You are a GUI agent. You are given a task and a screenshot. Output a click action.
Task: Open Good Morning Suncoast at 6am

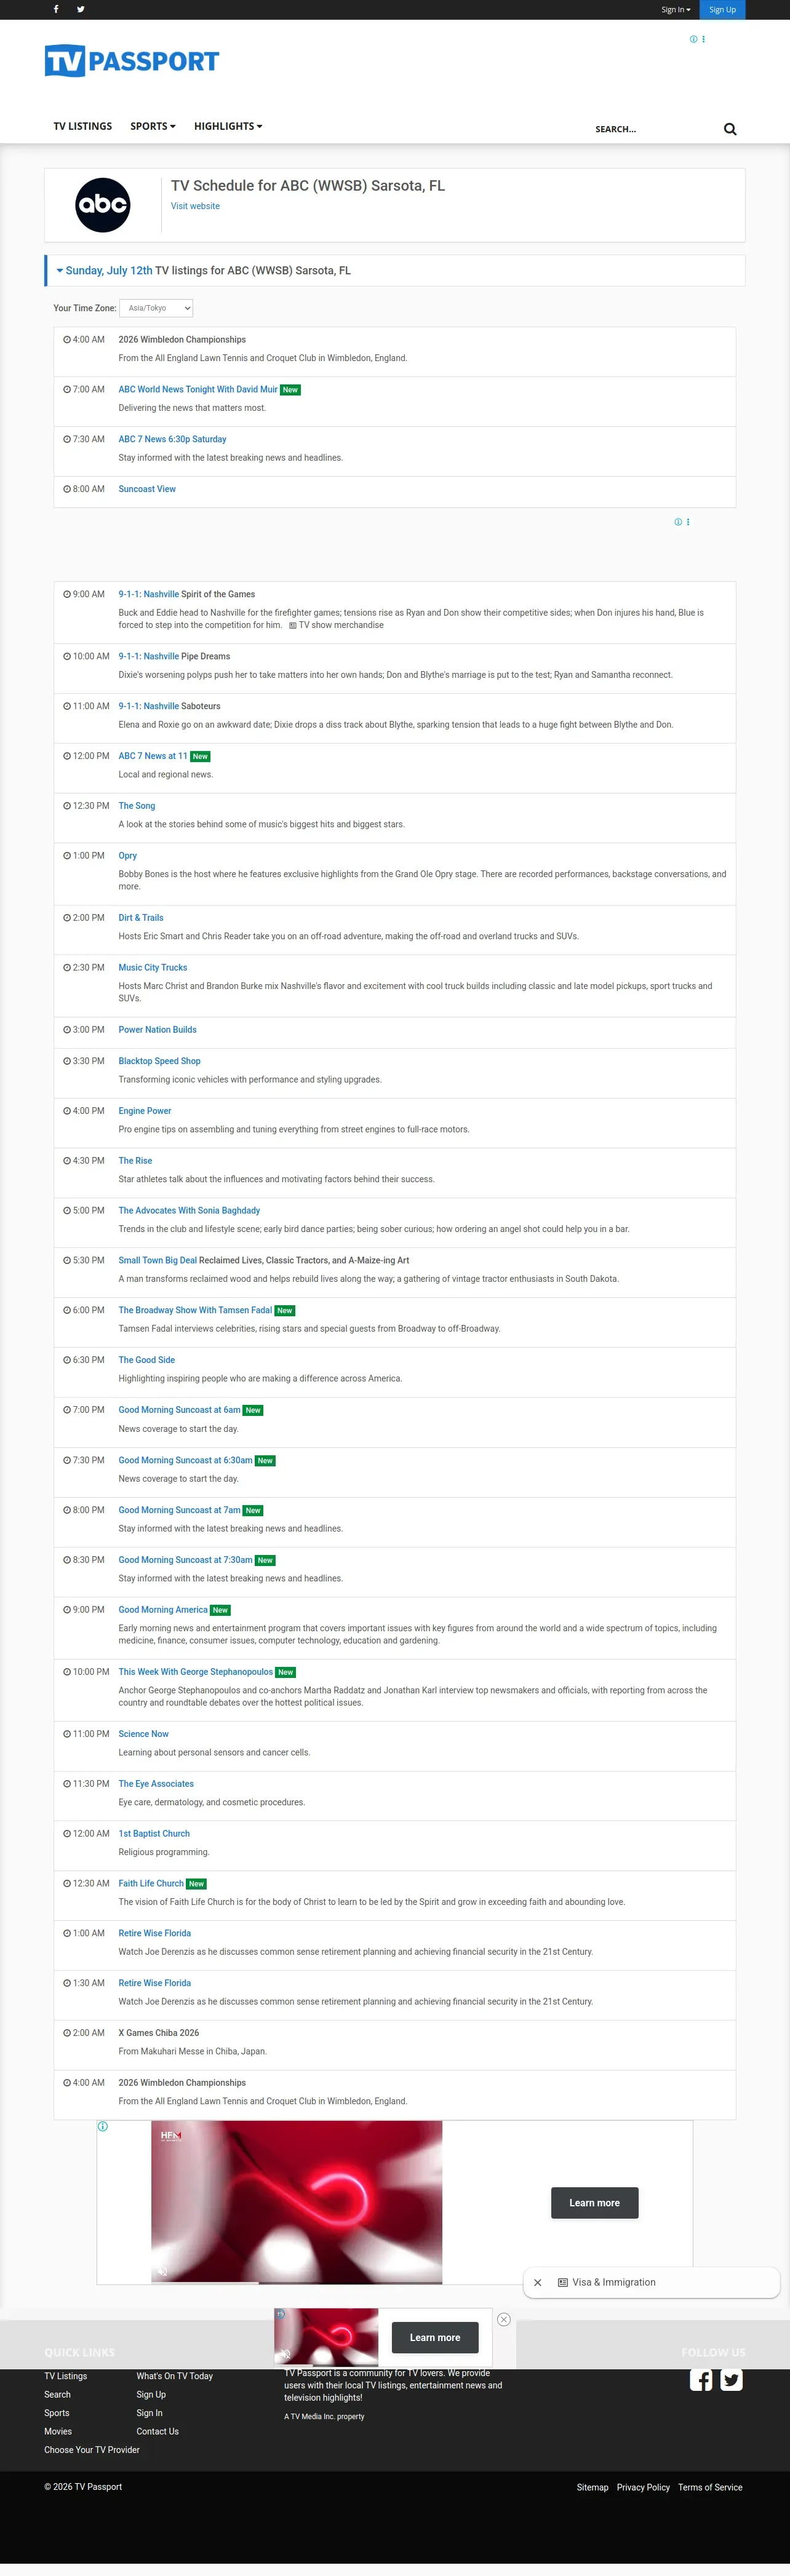[179, 1410]
